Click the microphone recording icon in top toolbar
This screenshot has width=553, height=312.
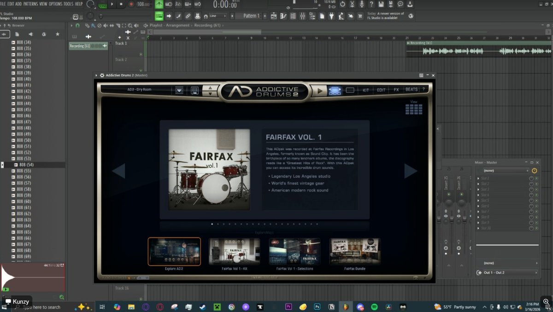point(362,4)
